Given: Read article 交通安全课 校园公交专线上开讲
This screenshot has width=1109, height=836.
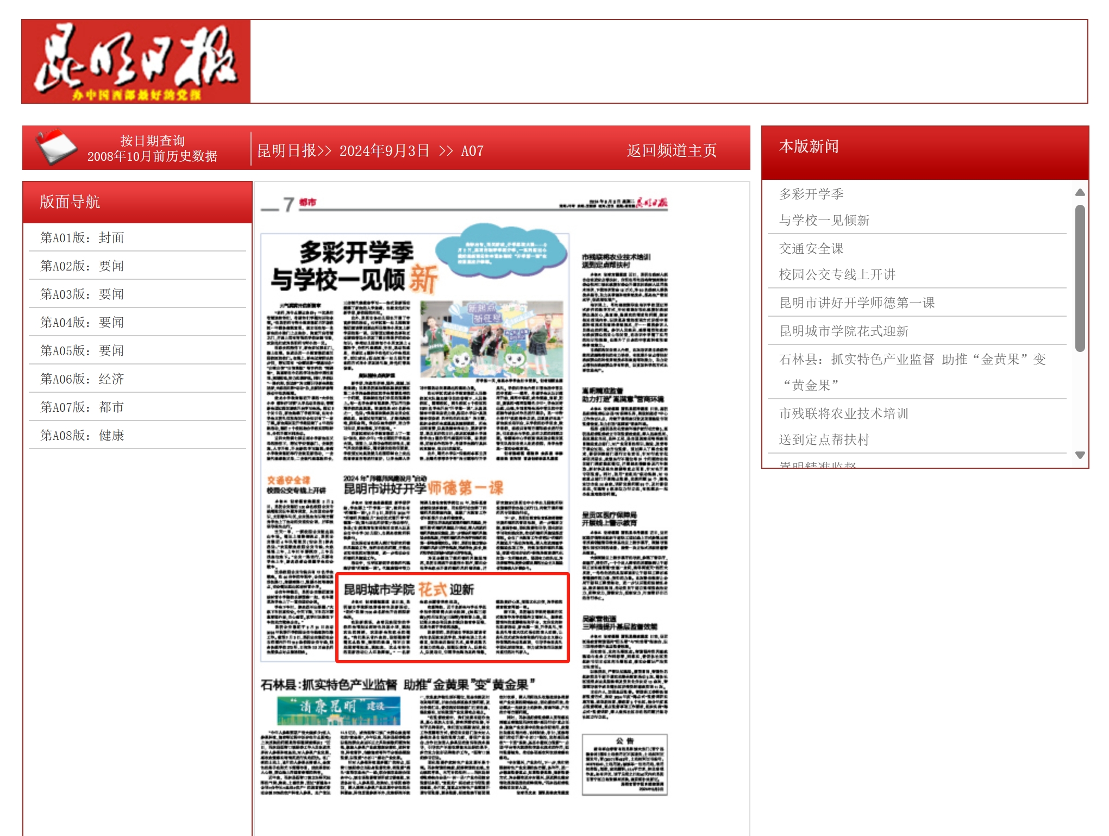Looking at the screenshot, I should coord(837,261).
